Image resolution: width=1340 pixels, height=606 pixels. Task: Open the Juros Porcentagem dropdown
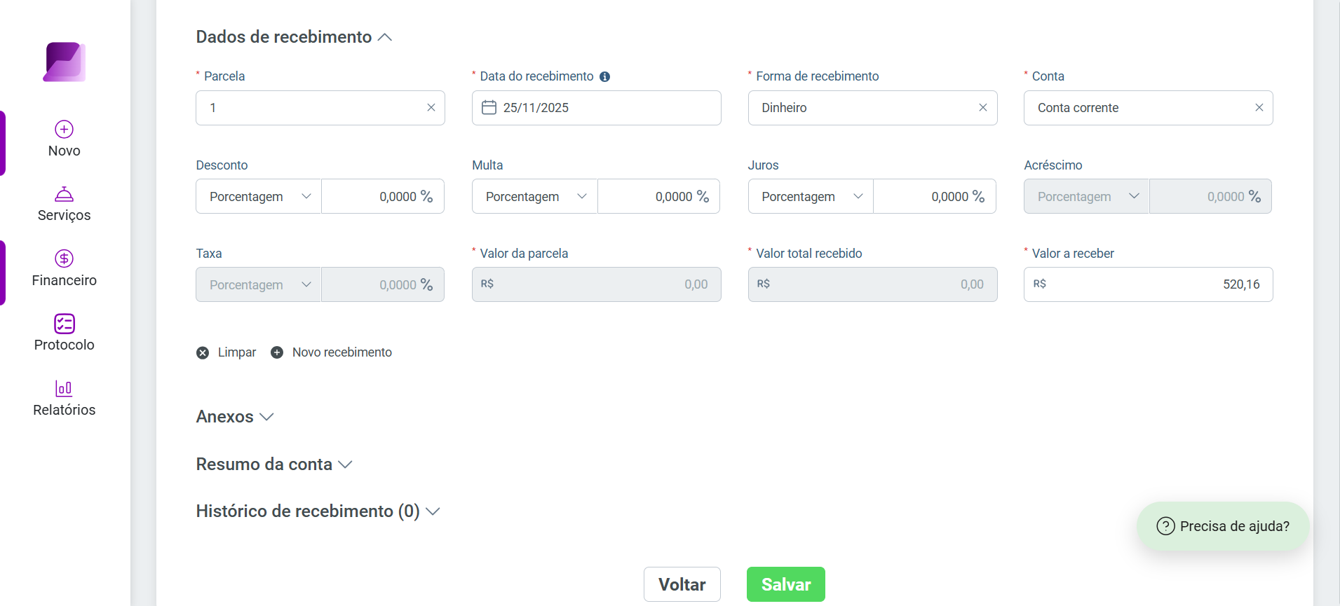pyautogui.click(x=811, y=196)
